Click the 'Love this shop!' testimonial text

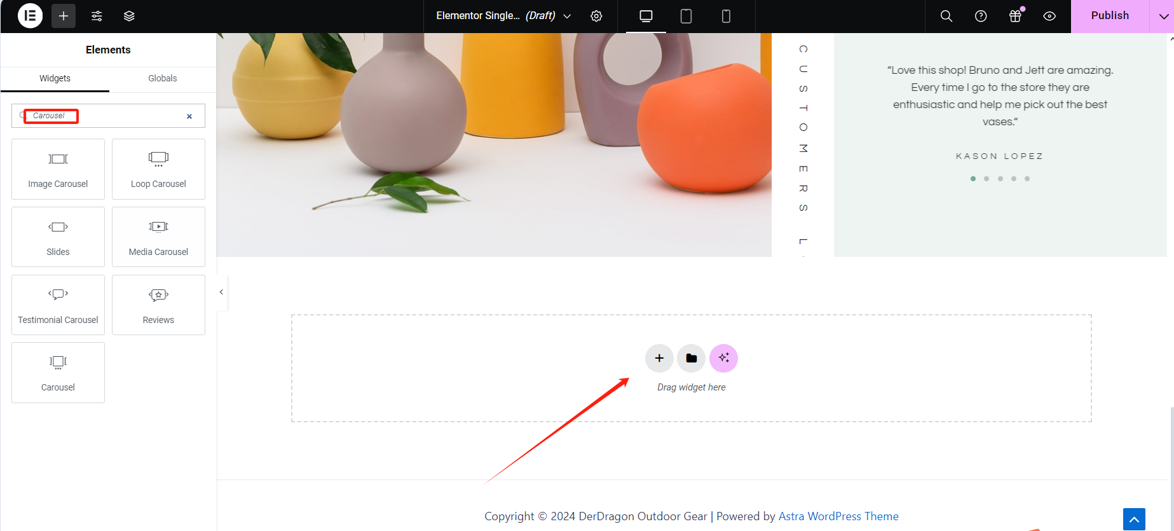(1000, 96)
